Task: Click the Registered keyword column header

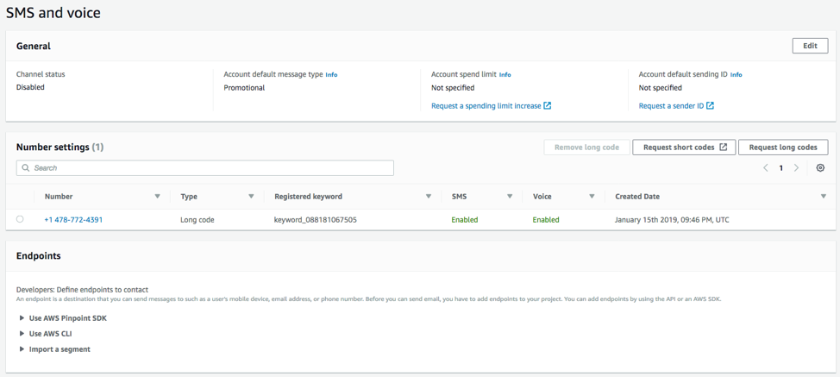Action: [x=308, y=197]
